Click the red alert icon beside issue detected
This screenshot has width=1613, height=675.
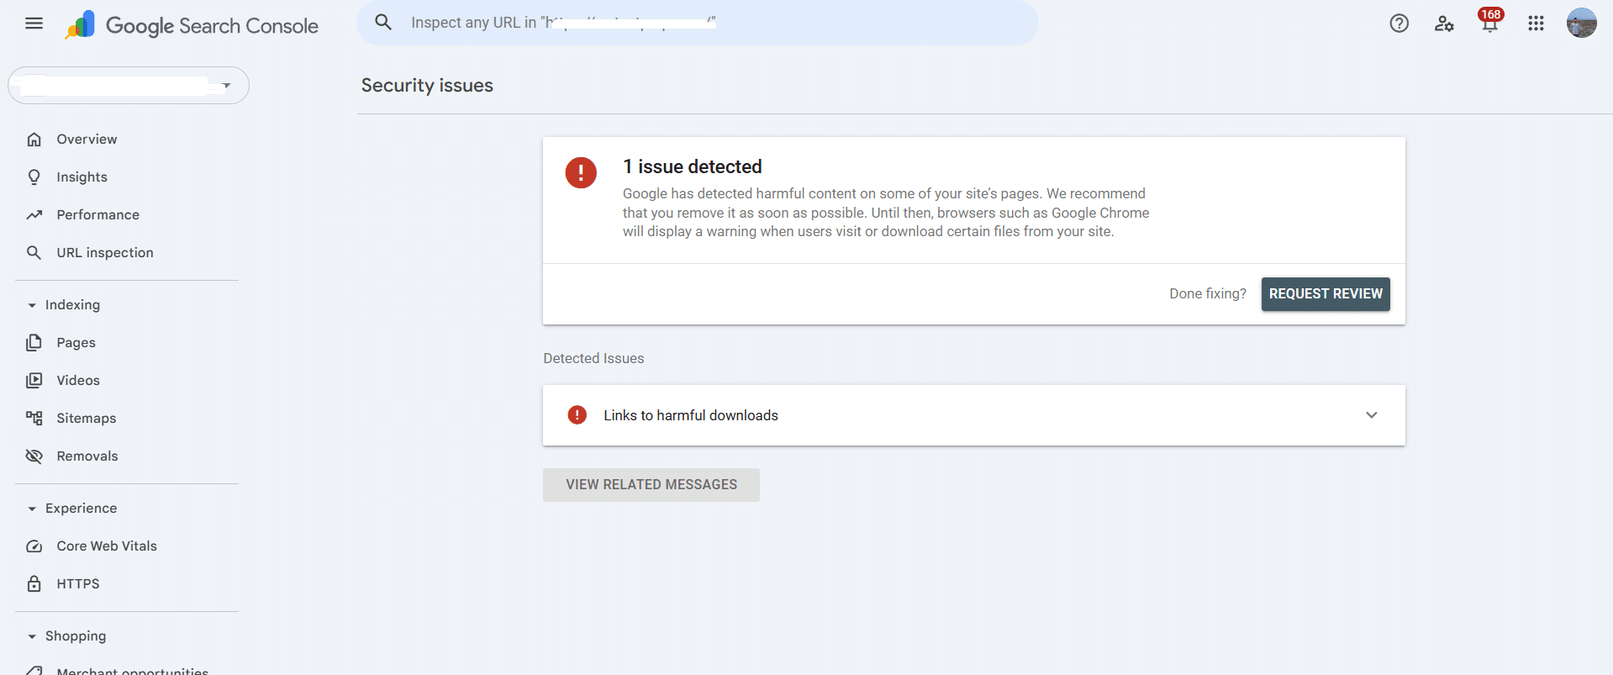coord(581,172)
